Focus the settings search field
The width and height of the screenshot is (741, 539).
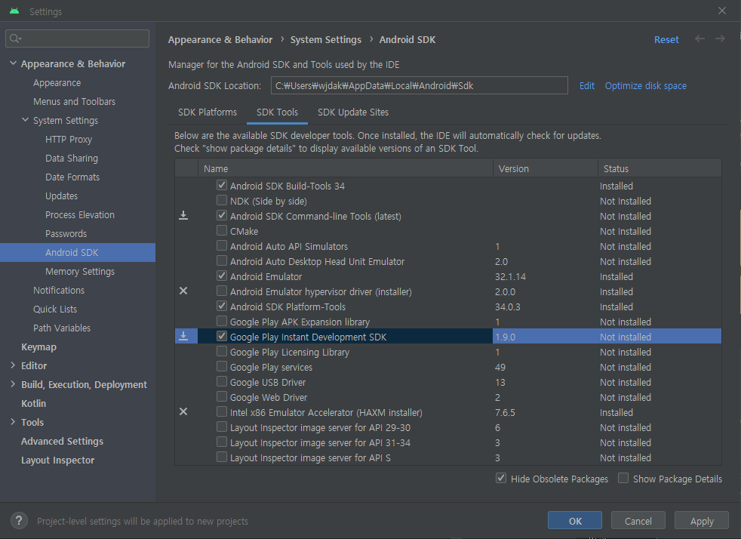[78, 38]
